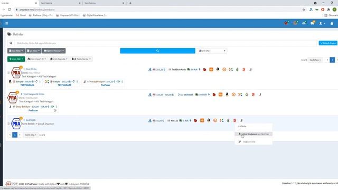The height and width of the screenshot is (190, 338).
Task: Click the orange square icon in Test Varyantlı Ürün row
Action: tap(220, 94)
